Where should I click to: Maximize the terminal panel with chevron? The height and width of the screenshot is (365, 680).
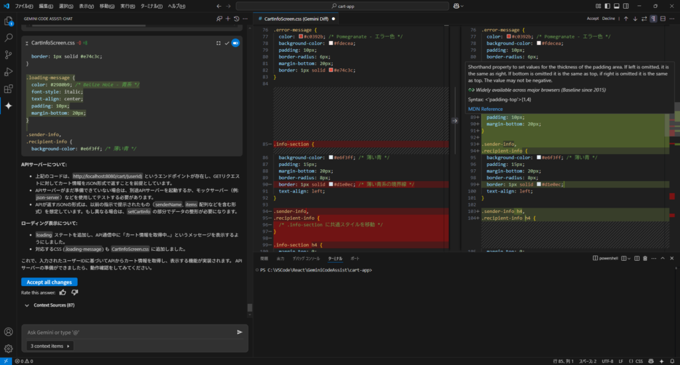[x=663, y=258]
